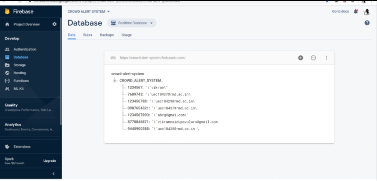
Task: Switch to the Backups tab
Action: coord(107,35)
